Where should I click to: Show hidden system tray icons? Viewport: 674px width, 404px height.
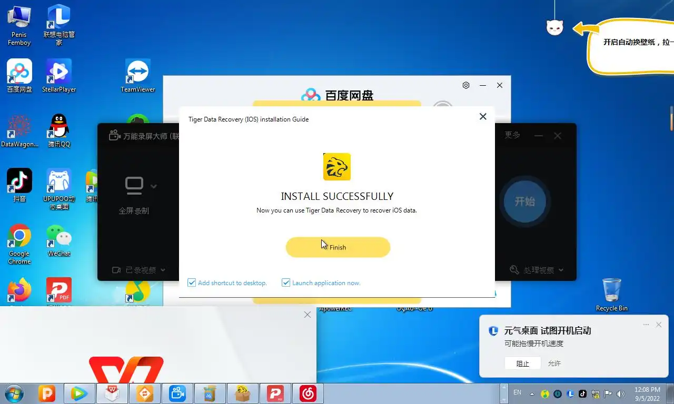[x=531, y=393]
